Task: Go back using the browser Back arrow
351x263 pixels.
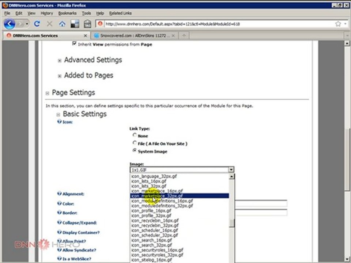Action: [x=10, y=24]
